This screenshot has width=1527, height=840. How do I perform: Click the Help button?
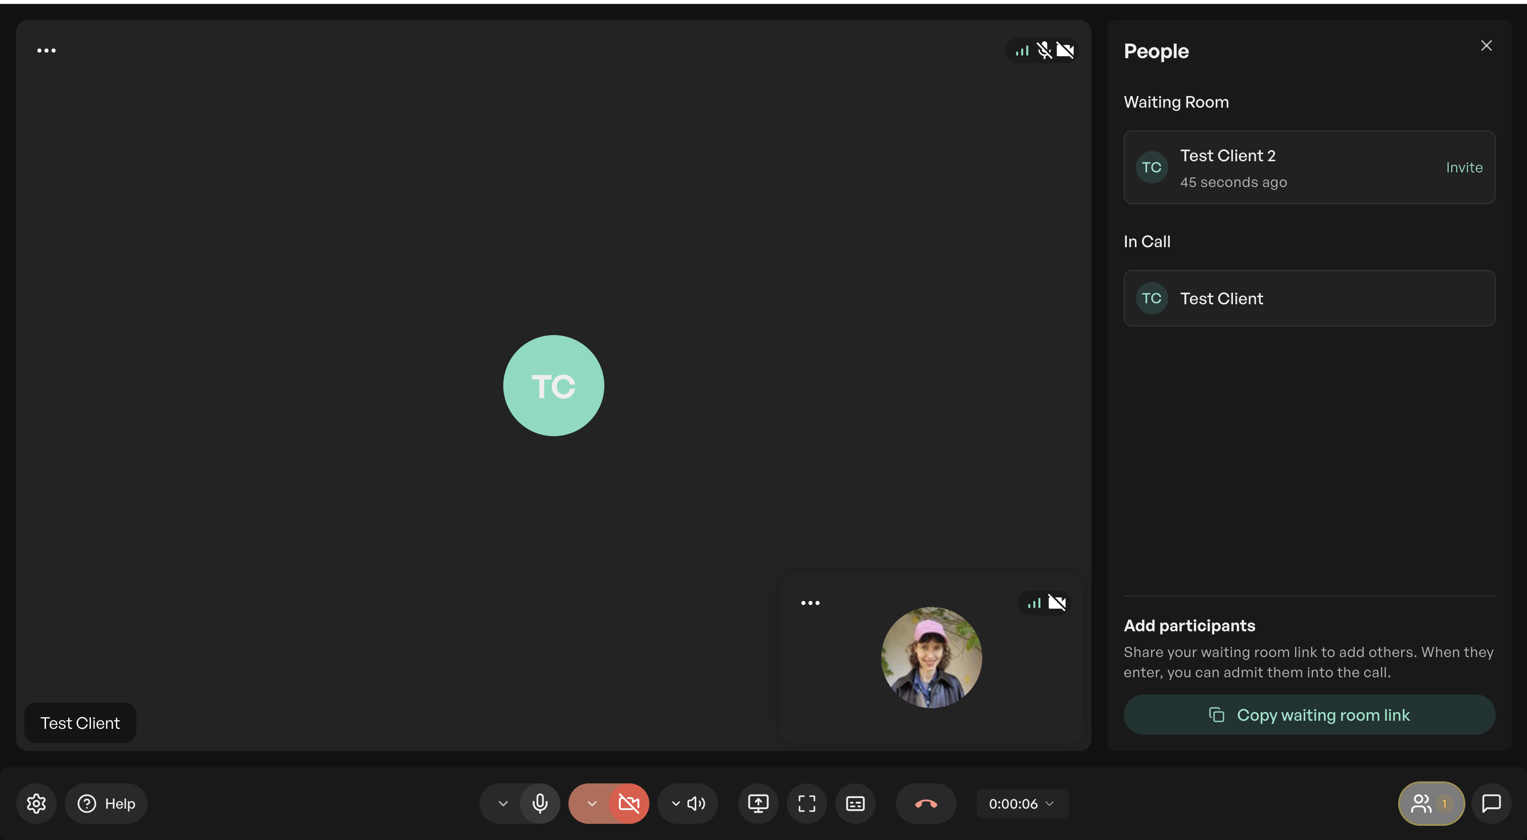[x=106, y=804]
